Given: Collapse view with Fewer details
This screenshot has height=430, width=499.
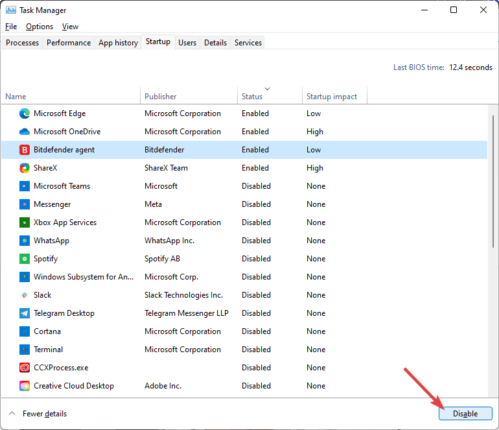Looking at the screenshot, I should (x=38, y=413).
